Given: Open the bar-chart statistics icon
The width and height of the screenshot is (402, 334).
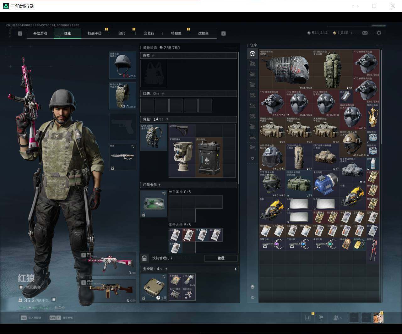Looking at the screenshot, I should [x=308, y=318].
